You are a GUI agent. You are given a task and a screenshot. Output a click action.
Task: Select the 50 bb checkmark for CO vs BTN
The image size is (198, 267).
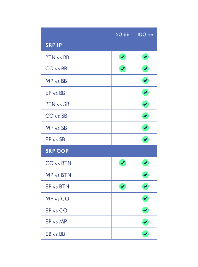pyautogui.click(x=123, y=163)
